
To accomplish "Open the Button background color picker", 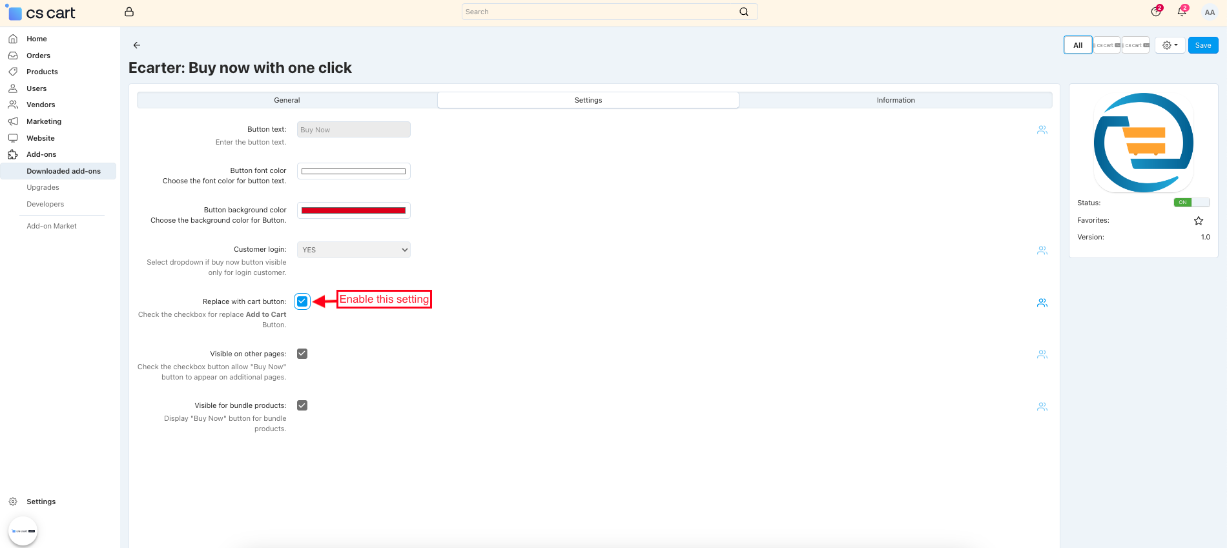I will click(354, 210).
